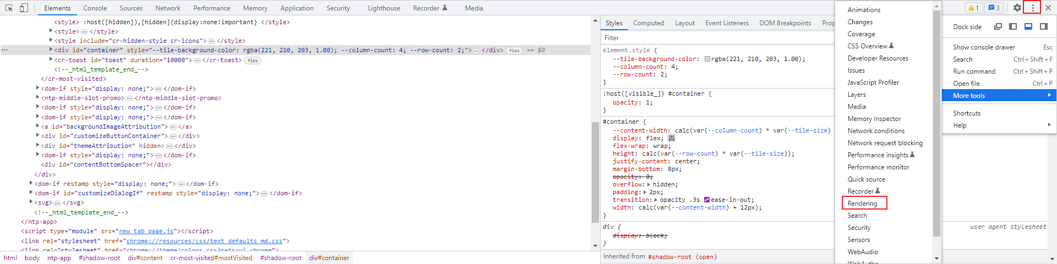Open the issues count badge

994,8
